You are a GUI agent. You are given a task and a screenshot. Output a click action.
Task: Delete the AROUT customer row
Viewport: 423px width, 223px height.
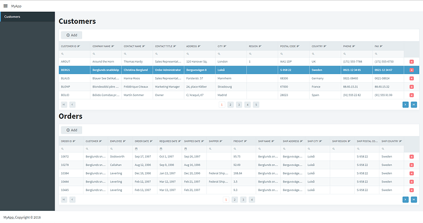click(x=411, y=62)
